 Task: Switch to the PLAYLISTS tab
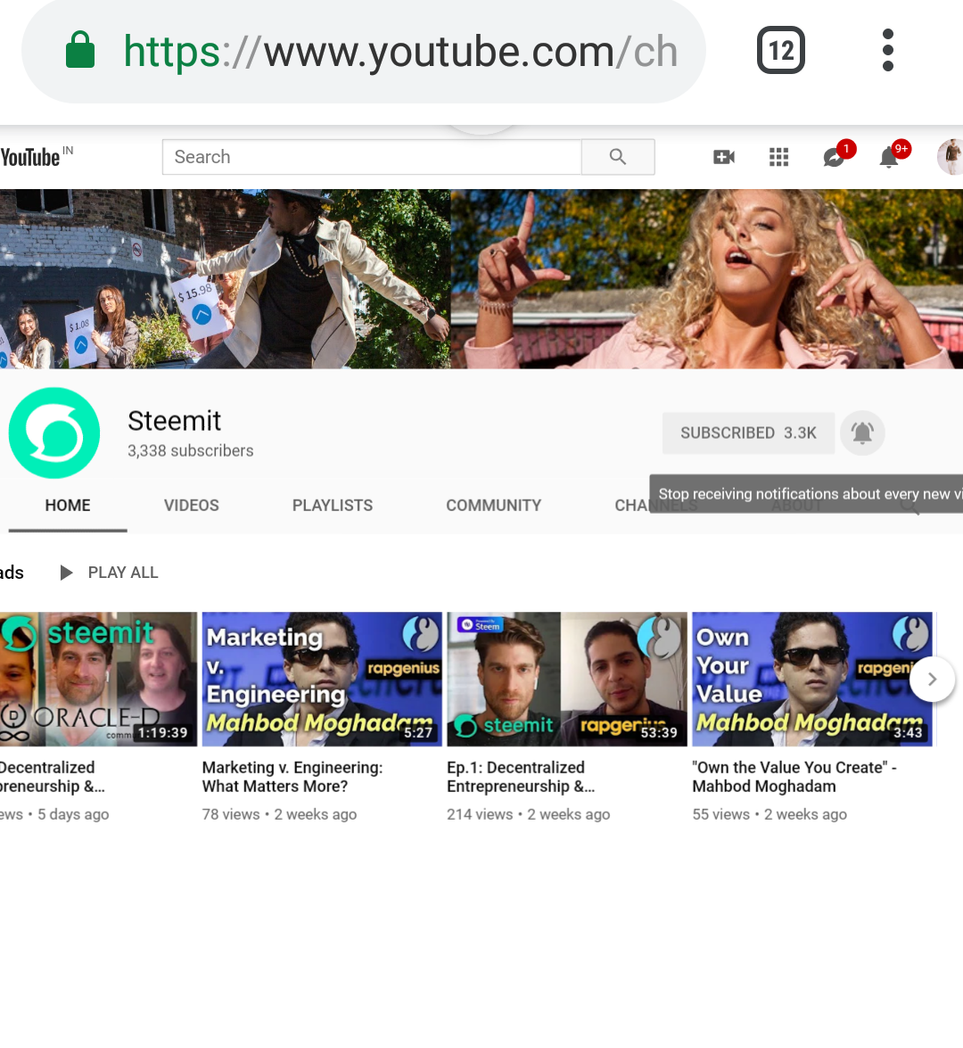[332, 506]
